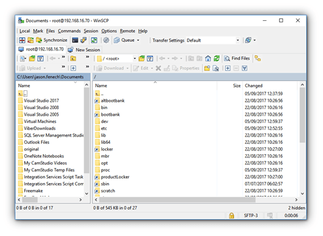
Task: Open the remote path / <root> combo box
Action: coord(116,58)
